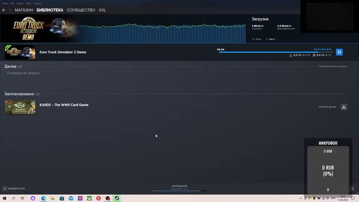Click the download speed graph
The height and width of the screenshot is (202, 359).
point(161,33)
